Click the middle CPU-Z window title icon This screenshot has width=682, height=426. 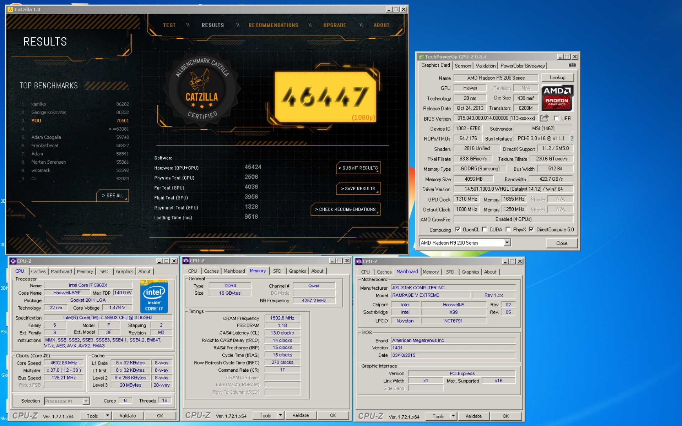(186, 261)
